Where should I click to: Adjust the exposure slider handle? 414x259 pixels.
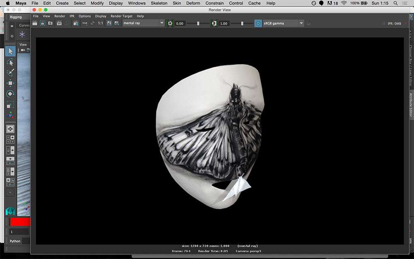click(198, 24)
